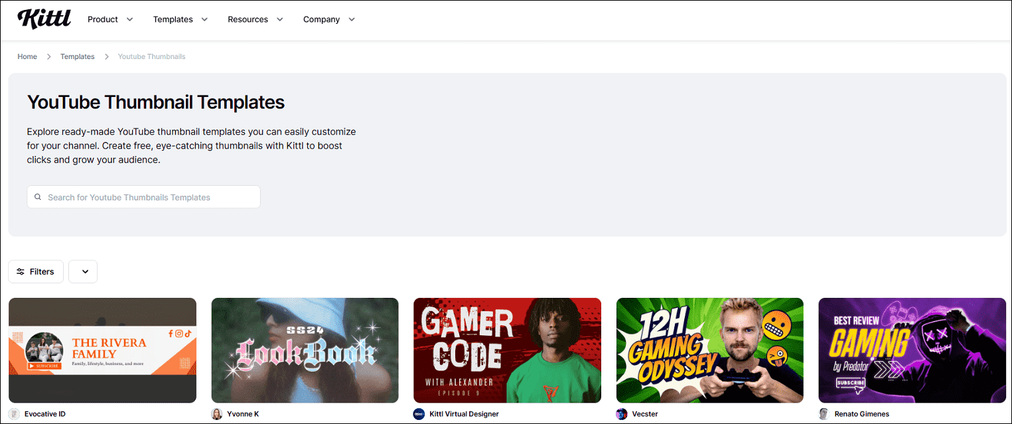Click Renato Gimenes's profile avatar
Screen dimensions: 1012x424
pos(824,413)
